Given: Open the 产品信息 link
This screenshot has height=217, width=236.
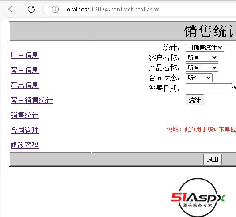Looking at the screenshot, I should point(25,85).
